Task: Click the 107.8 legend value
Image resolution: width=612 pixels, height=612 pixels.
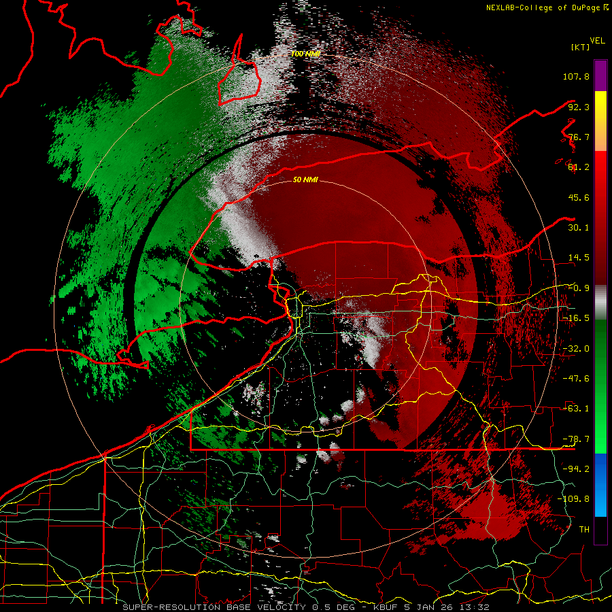Action: pos(576,76)
